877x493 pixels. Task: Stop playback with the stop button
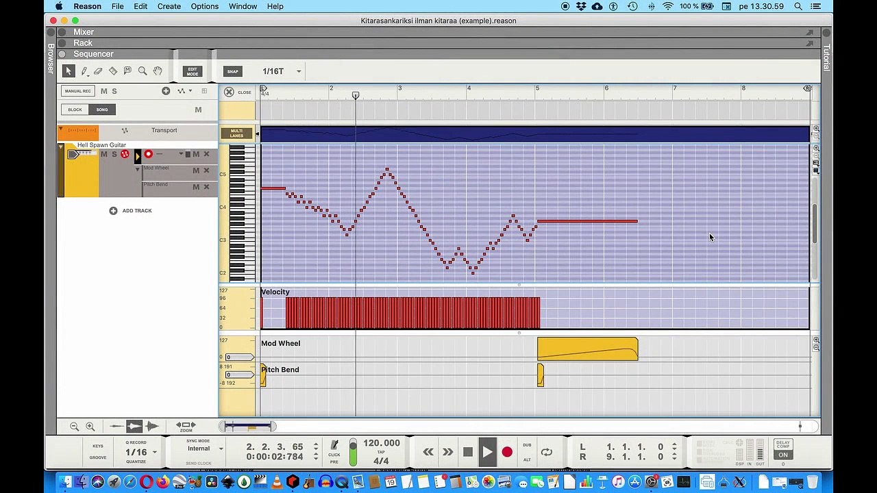[x=468, y=452]
